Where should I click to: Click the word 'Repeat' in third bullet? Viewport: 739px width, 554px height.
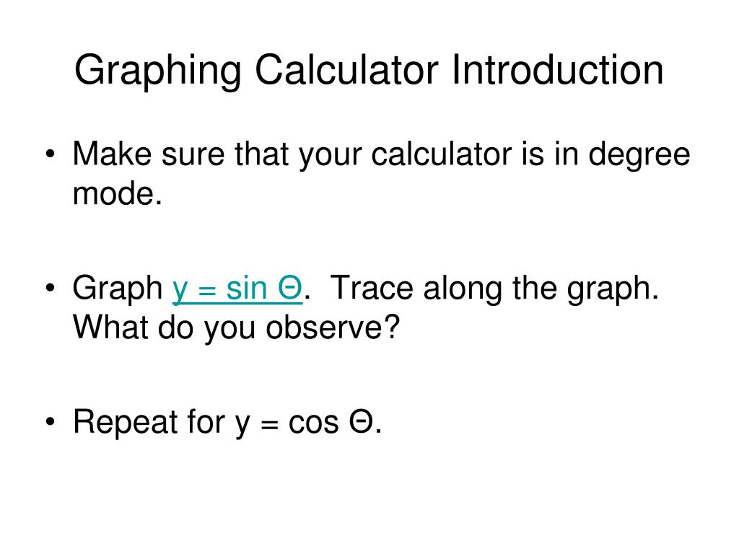pyautogui.click(x=125, y=422)
